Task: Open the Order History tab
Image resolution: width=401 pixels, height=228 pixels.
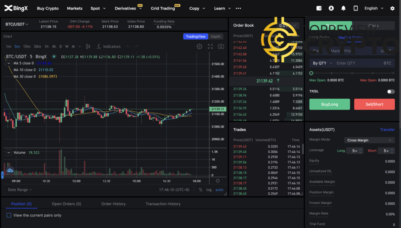Action: (113, 204)
